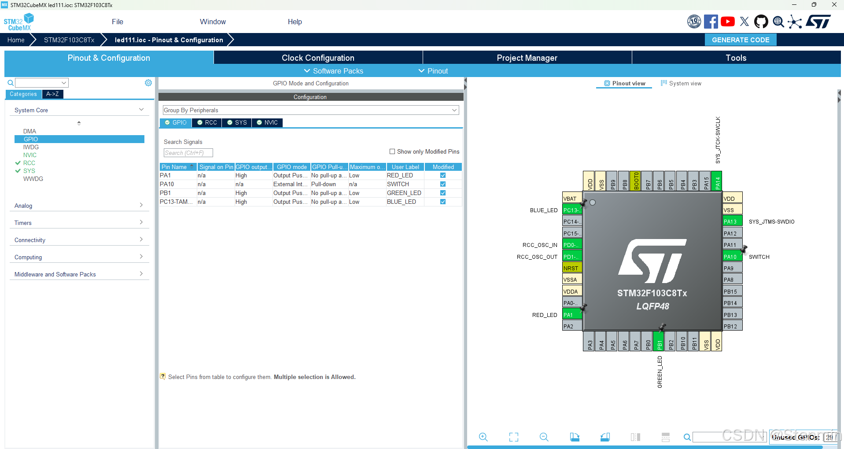Expand the Analog category
The image size is (844, 449).
click(79, 206)
